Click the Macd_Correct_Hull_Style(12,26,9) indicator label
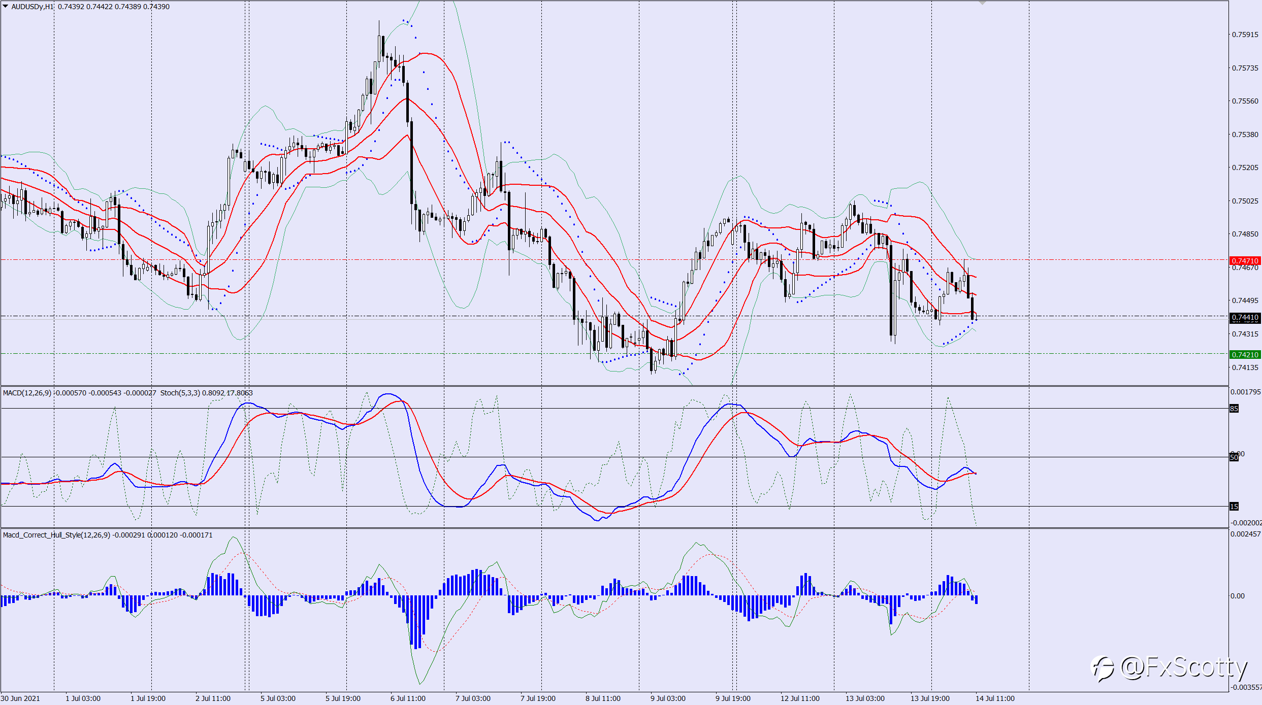This screenshot has width=1262, height=705. (56, 535)
